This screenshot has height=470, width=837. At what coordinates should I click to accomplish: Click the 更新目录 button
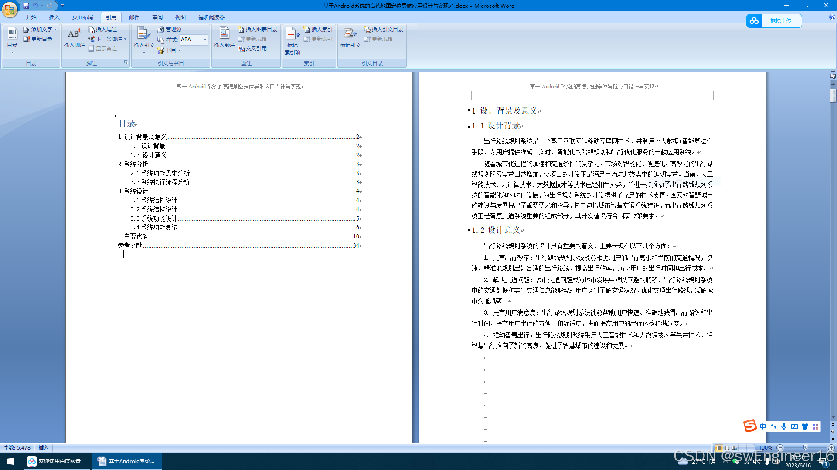[x=38, y=39]
